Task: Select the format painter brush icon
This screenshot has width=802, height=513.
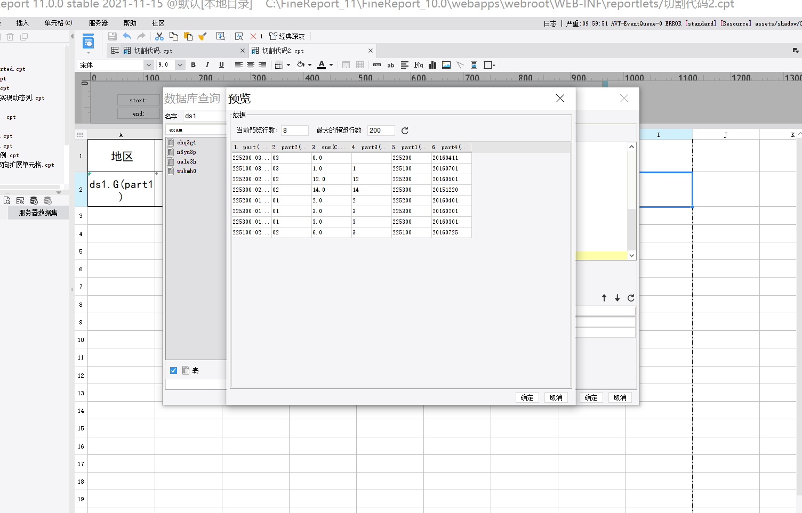Action: [202, 36]
